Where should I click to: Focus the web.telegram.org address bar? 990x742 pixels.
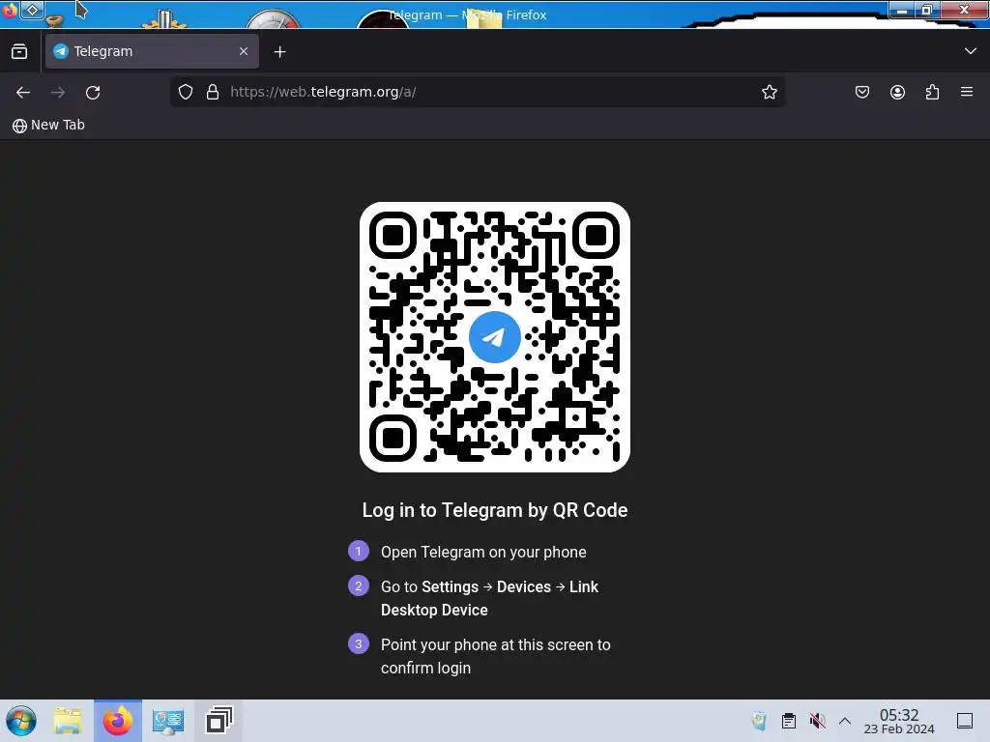[x=477, y=92]
